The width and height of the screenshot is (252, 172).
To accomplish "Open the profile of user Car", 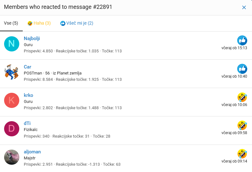I will click(27, 67).
